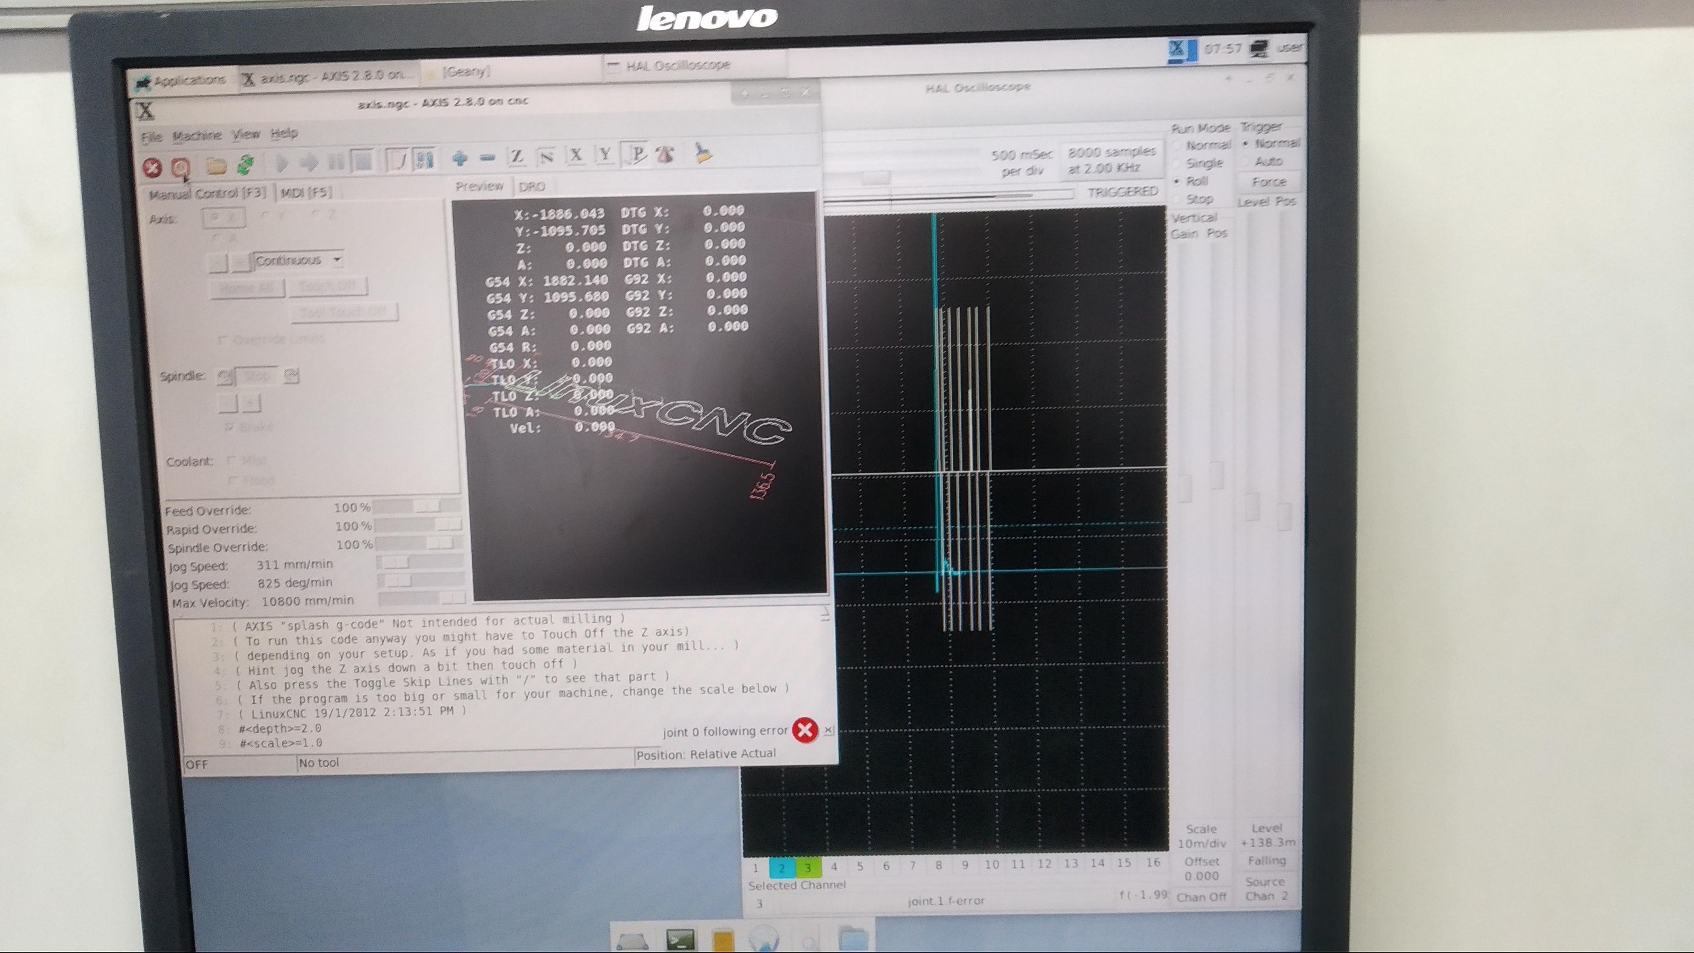Open the View menu
The height and width of the screenshot is (953, 1694).
pos(246,134)
